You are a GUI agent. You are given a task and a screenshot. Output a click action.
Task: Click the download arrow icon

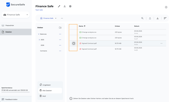(158, 18)
